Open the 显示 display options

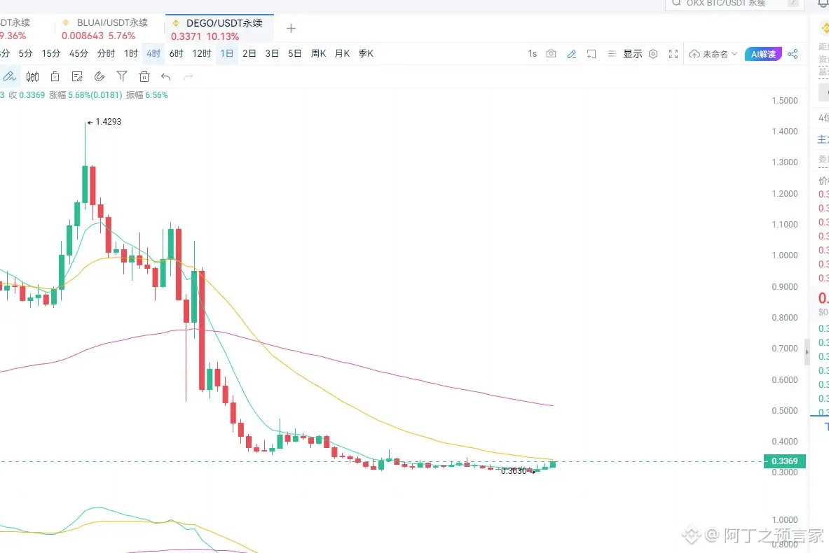click(x=632, y=54)
